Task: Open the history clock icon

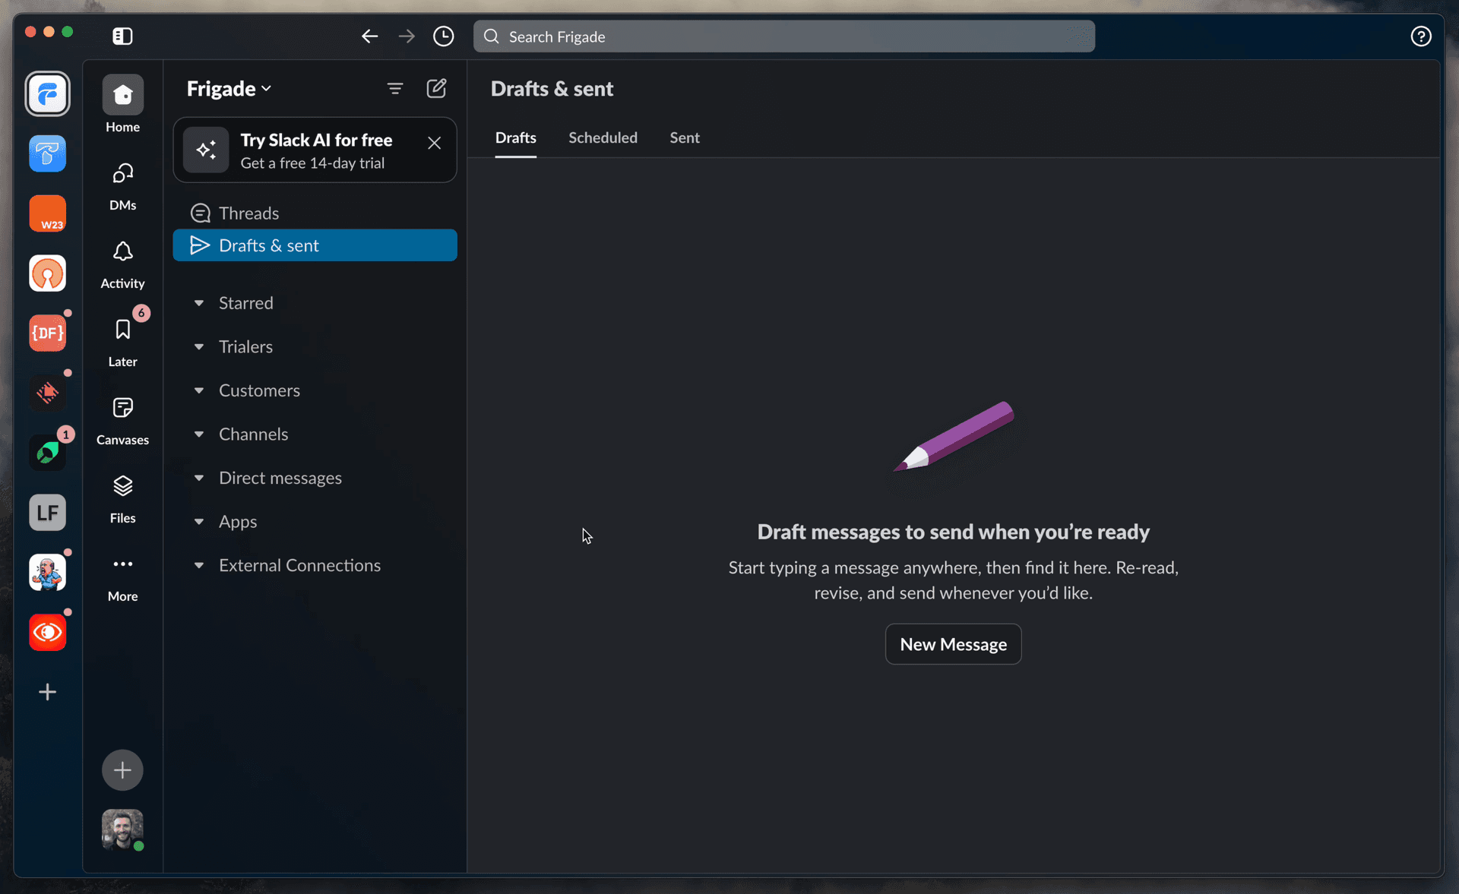Action: click(x=443, y=36)
